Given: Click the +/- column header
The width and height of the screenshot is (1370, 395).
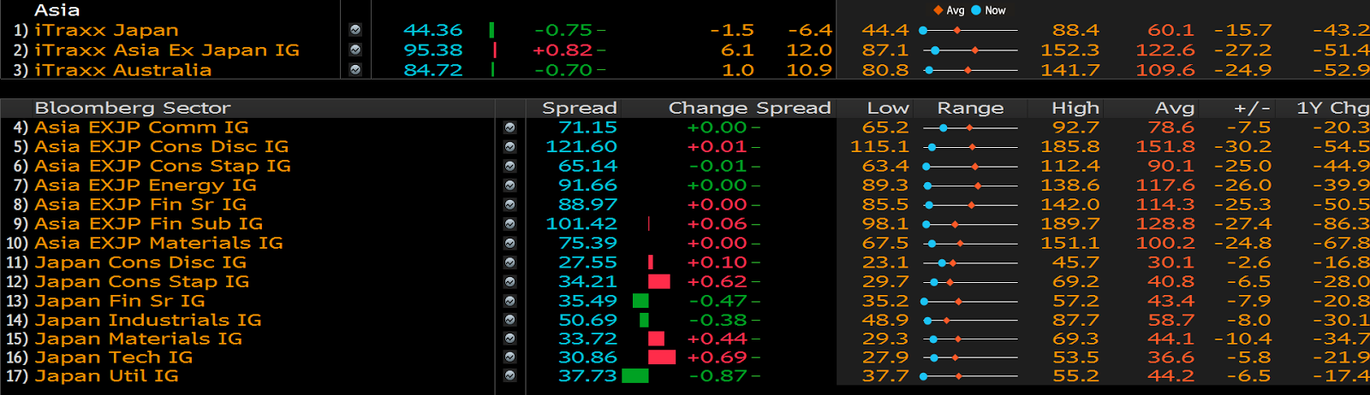Looking at the screenshot, I should click(1253, 108).
